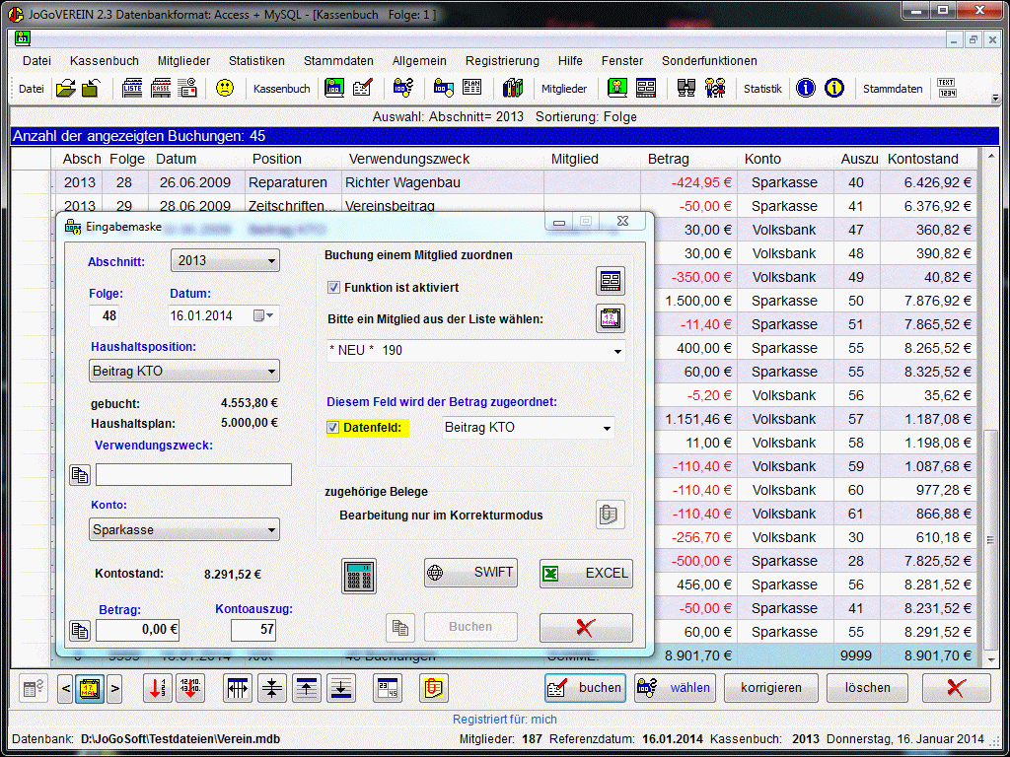Screen dimensions: 1010x757
Task: Click the blue info circle icon
Action: click(x=806, y=88)
